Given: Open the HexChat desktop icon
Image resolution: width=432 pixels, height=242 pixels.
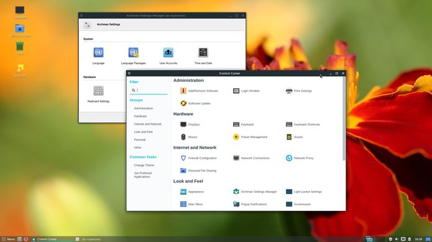Looking at the screenshot, I should [20, 71].
